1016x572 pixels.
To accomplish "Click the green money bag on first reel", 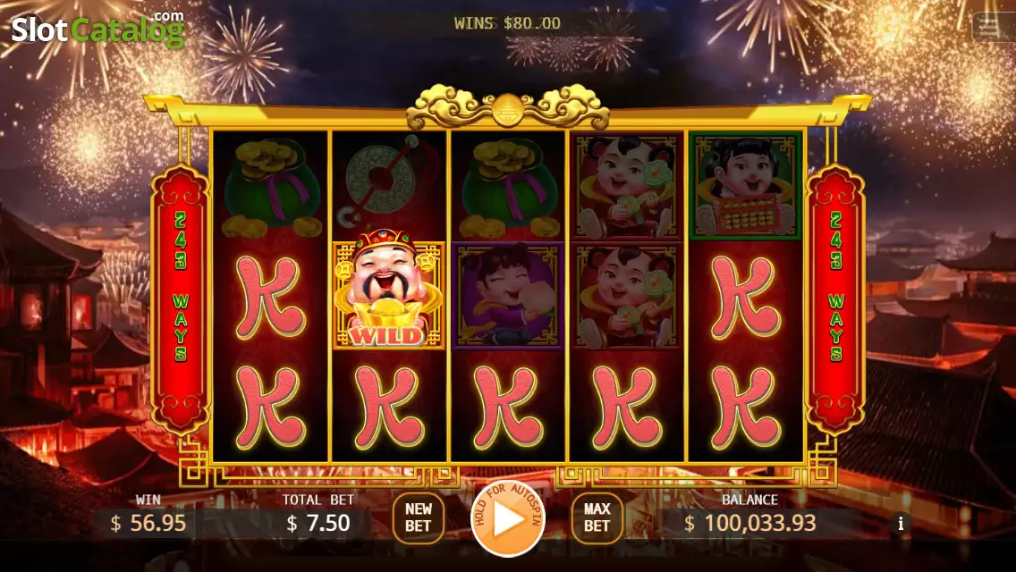I will tap(271, 188).
